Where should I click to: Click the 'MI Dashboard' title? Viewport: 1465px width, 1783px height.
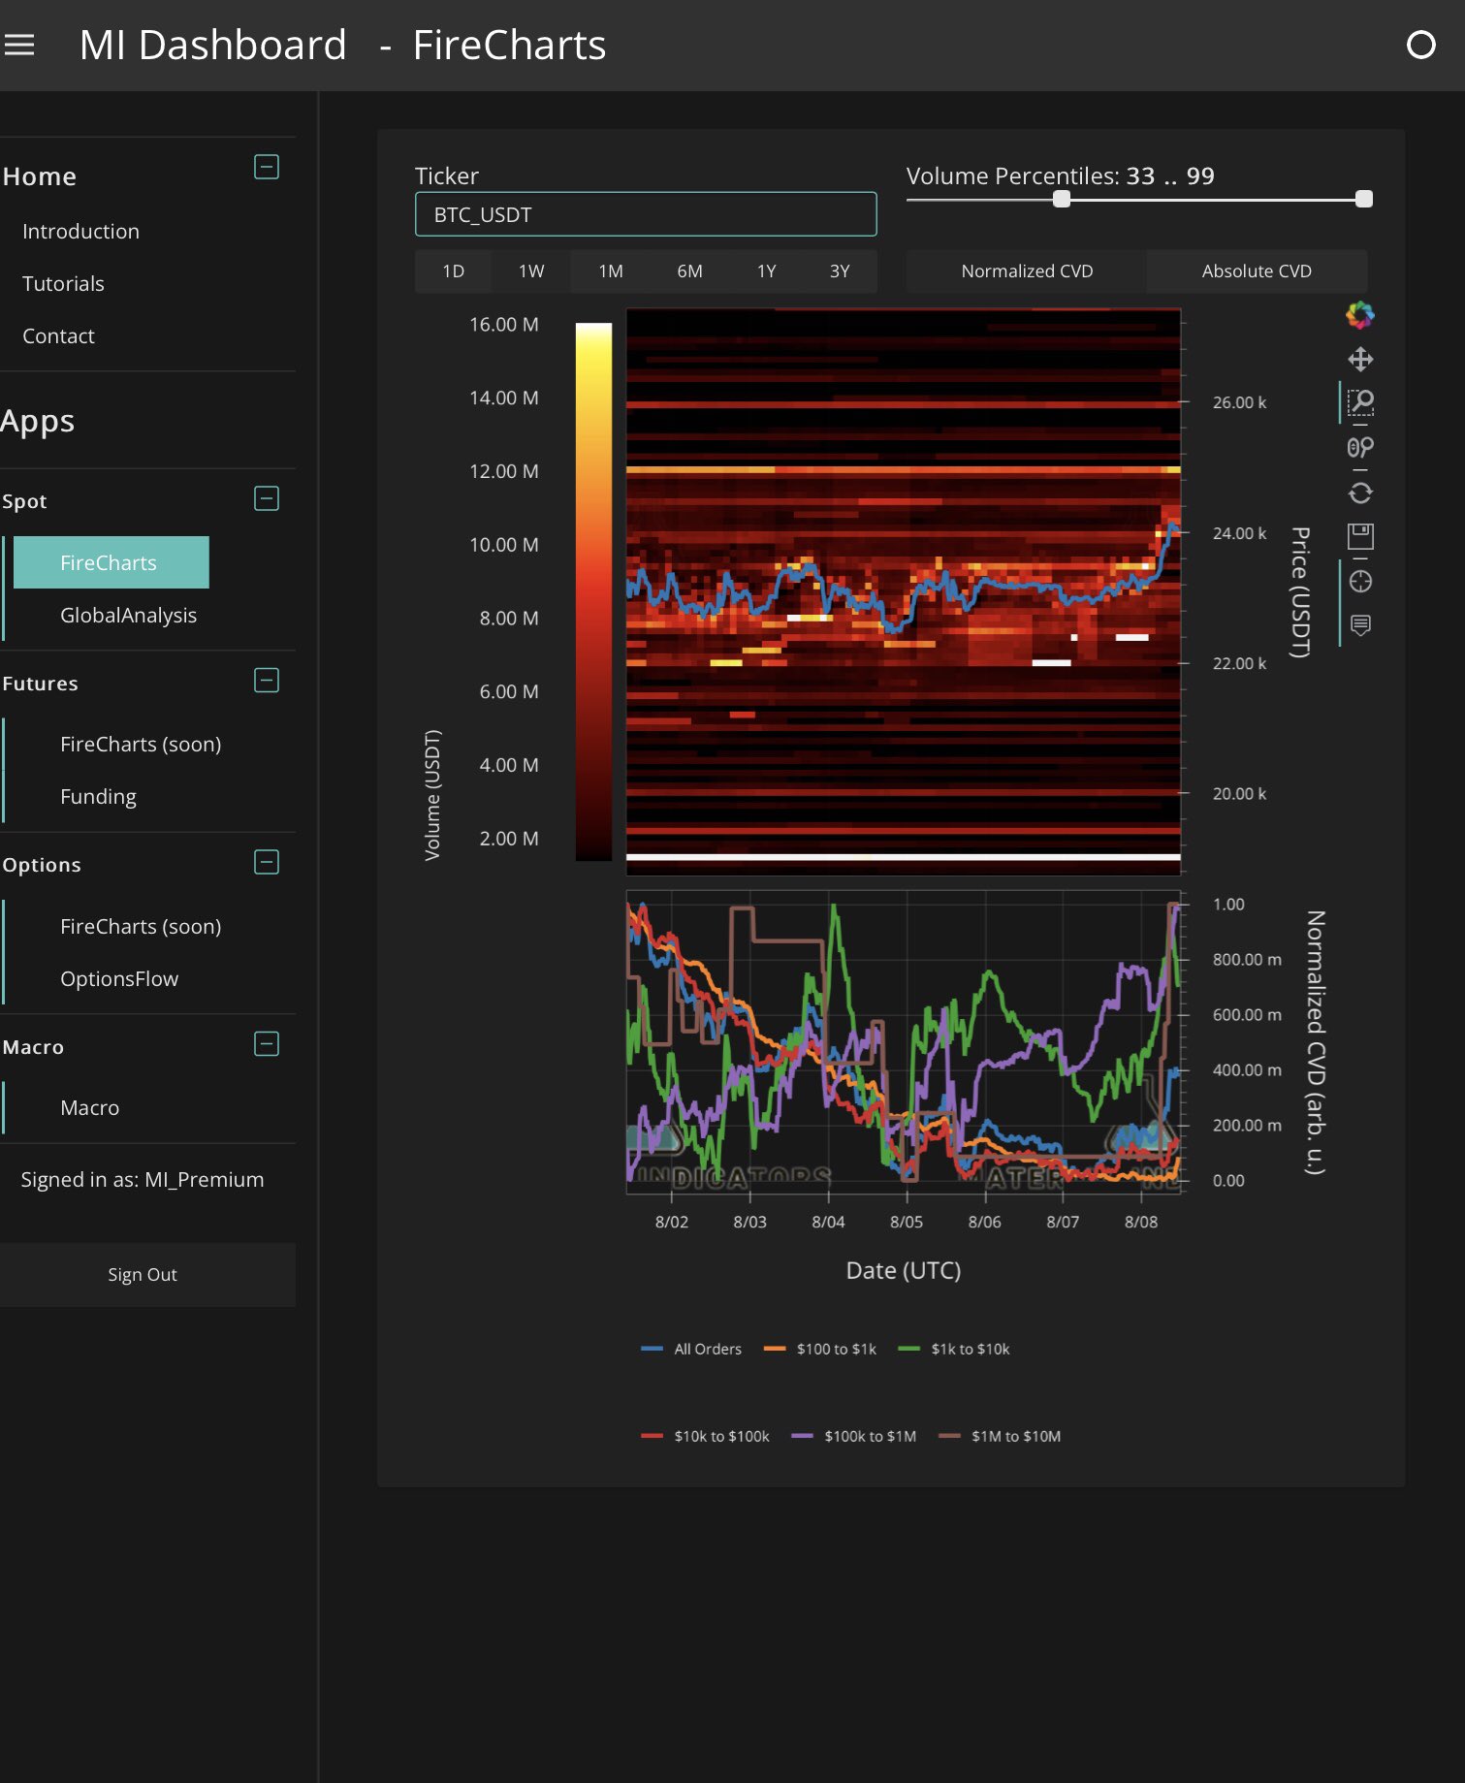(213, 45)
